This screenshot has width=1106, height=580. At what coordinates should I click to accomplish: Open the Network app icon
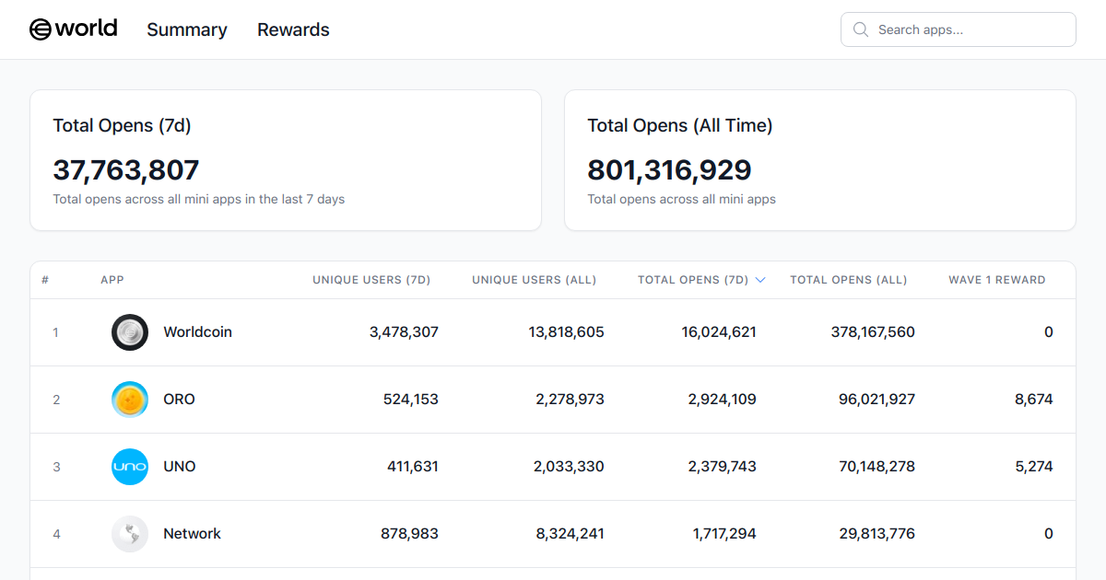click(x=130, y=534)
